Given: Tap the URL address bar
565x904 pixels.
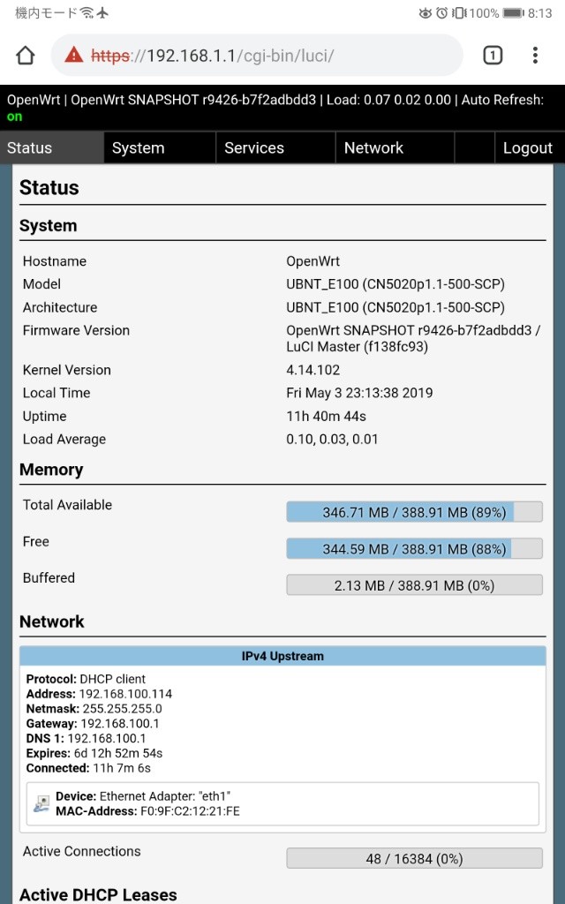Looking at the screenshot, I should coord(257,56).
